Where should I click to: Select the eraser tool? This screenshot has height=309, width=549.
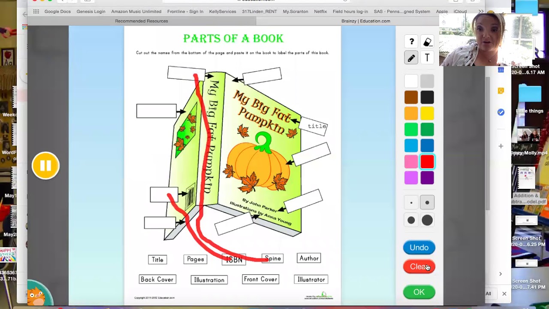click(427, 42)
